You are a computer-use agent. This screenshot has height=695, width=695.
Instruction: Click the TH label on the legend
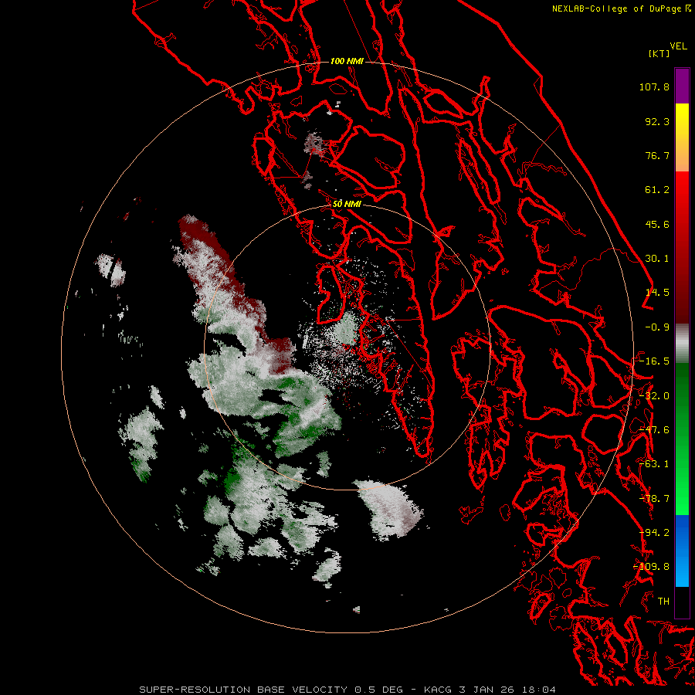[x=663, y=602]
